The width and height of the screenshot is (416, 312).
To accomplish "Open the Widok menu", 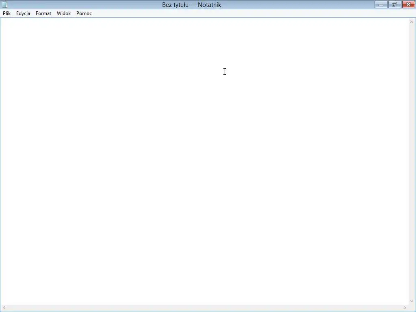I will pos(64,13).
